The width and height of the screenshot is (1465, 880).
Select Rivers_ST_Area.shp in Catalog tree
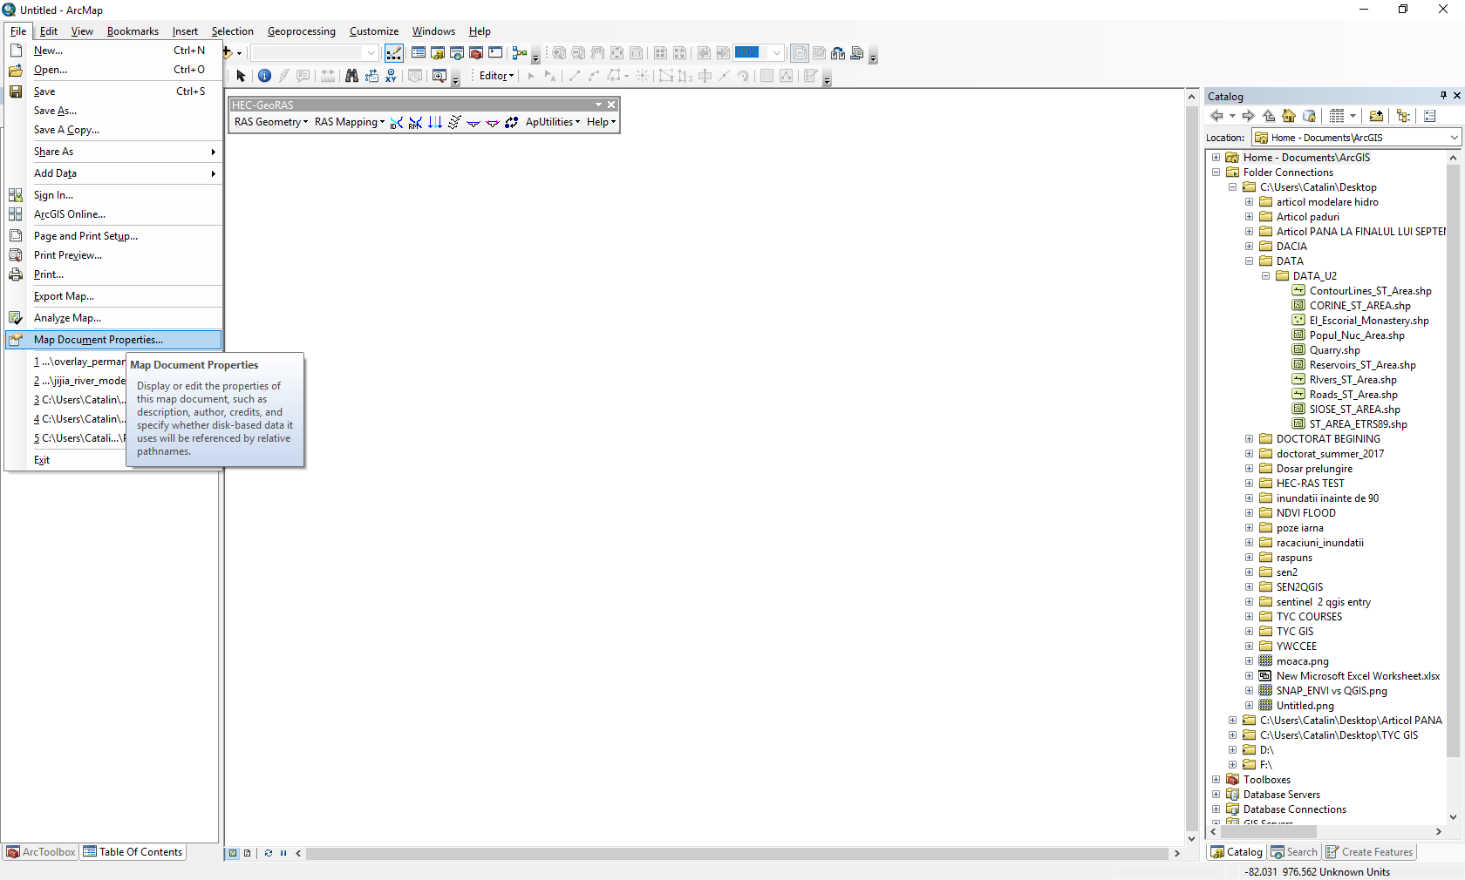(x=1353, y=380)
